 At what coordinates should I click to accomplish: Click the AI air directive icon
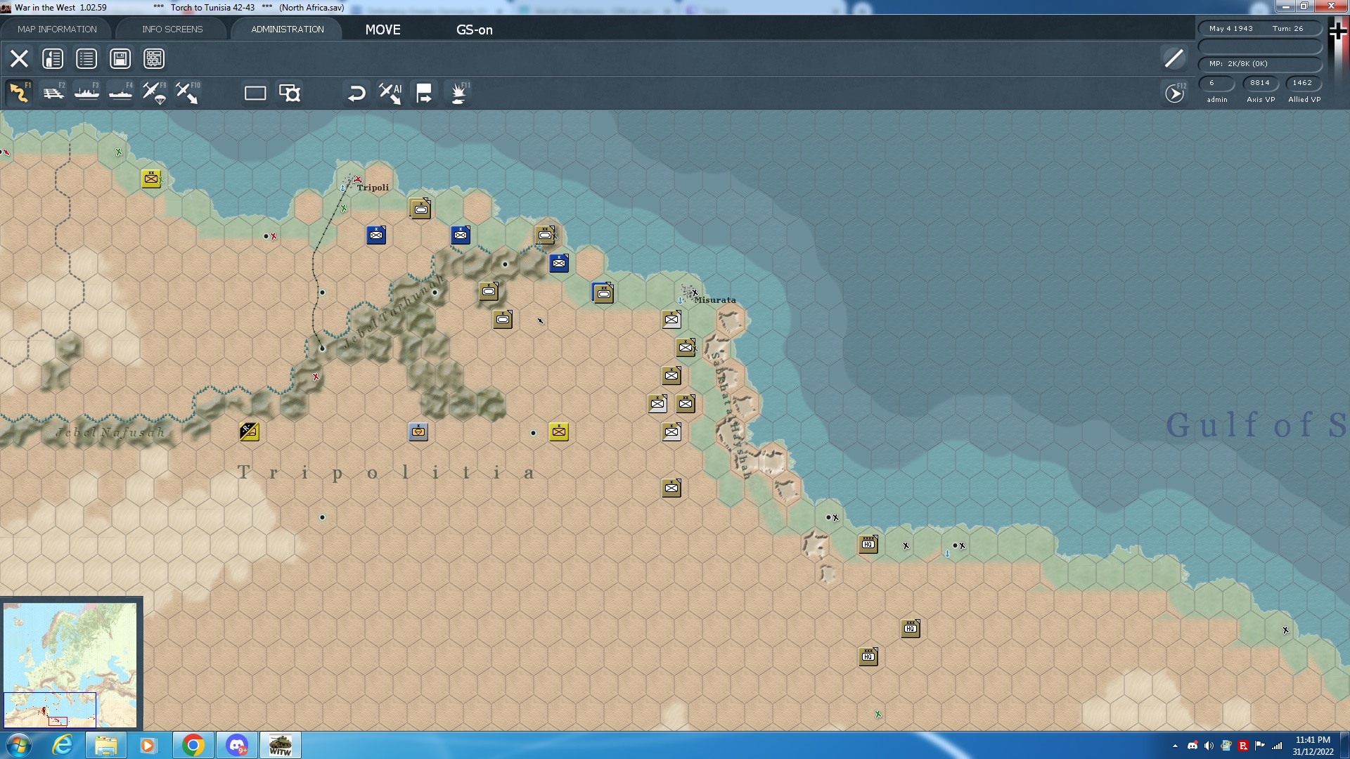coord(390,93)
